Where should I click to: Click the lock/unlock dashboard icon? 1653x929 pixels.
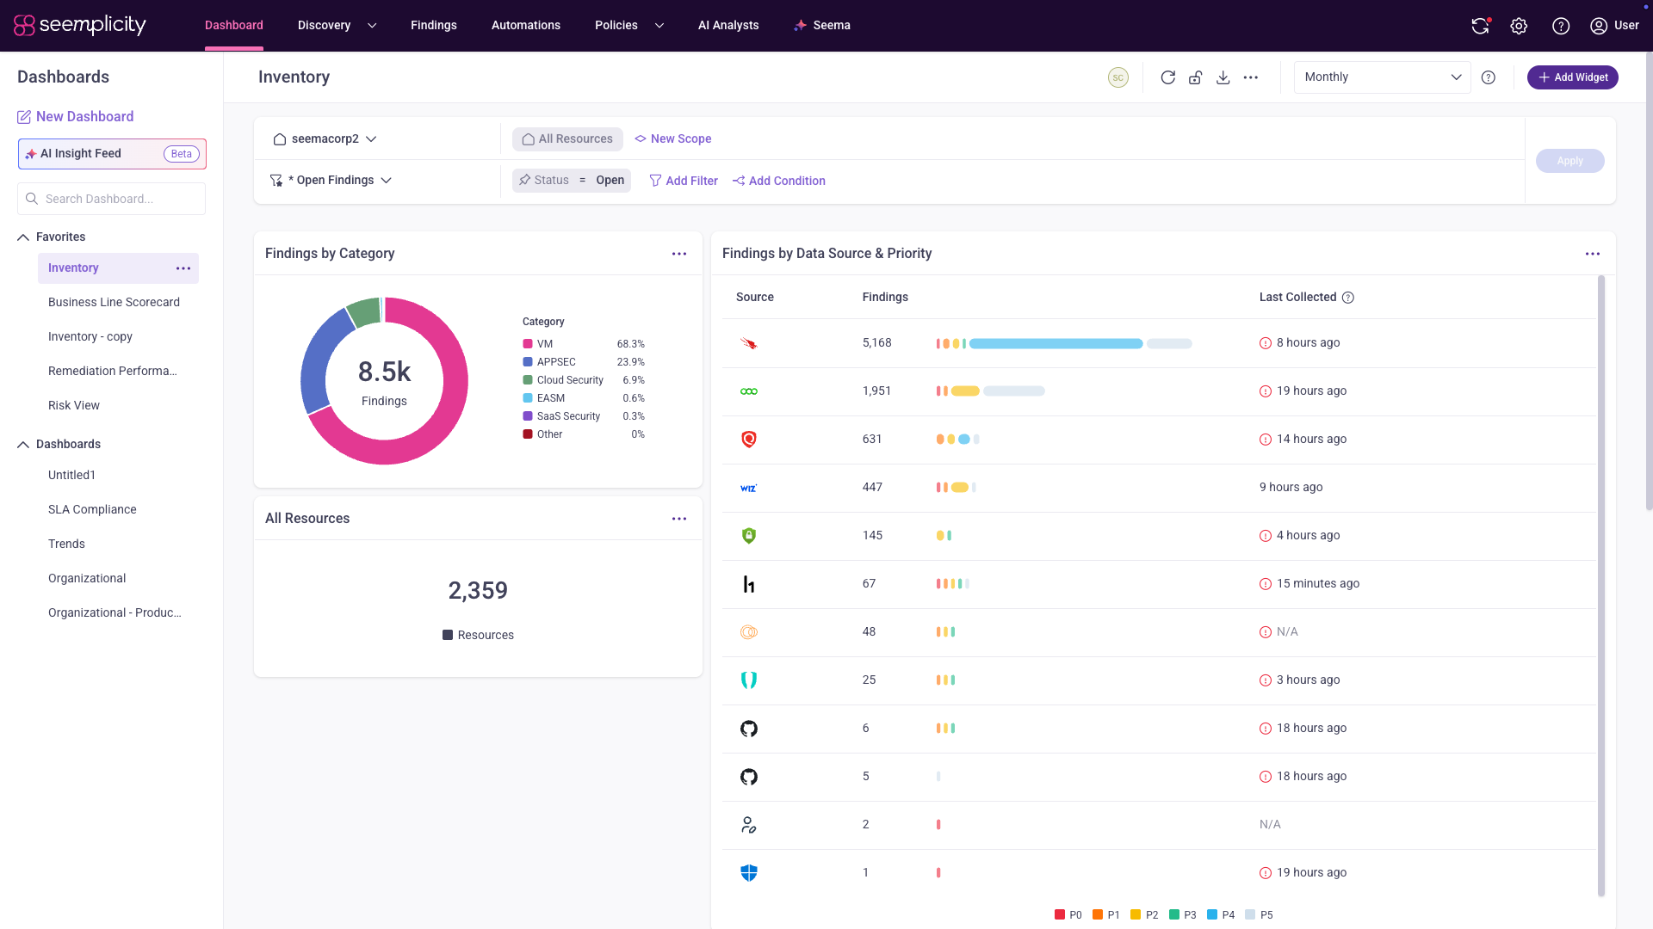1195,77
